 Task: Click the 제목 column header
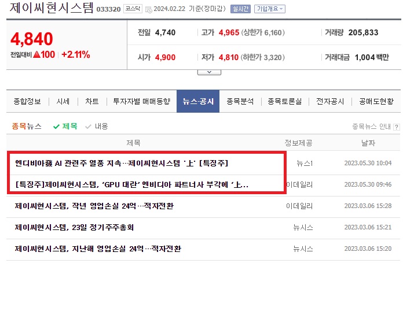pos(133,143)
